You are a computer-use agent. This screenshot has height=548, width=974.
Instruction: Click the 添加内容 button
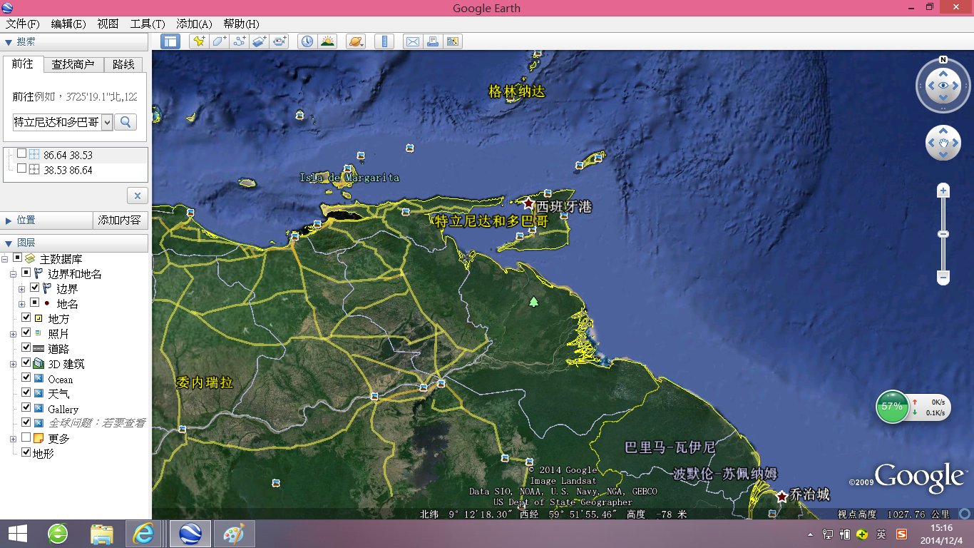click(120, 220)
